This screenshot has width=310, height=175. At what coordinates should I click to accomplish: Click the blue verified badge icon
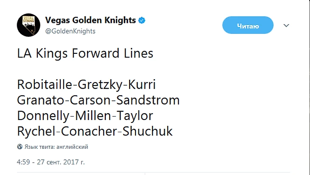[144, 20]
